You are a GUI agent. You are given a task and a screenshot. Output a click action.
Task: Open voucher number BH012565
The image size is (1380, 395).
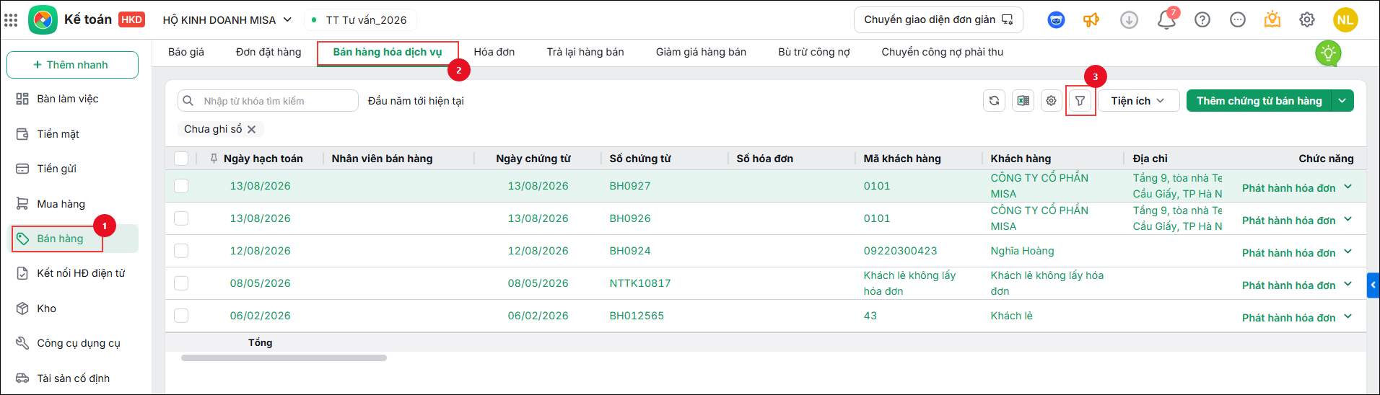637,316
